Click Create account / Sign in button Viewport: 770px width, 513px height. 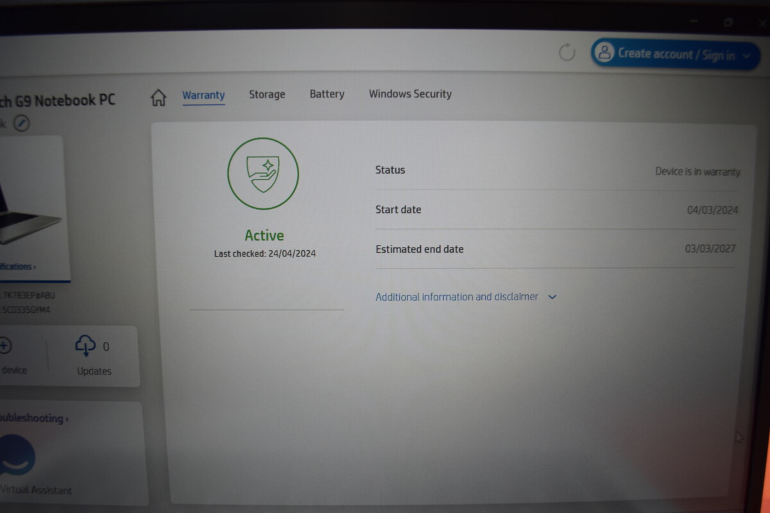[675, 55]
